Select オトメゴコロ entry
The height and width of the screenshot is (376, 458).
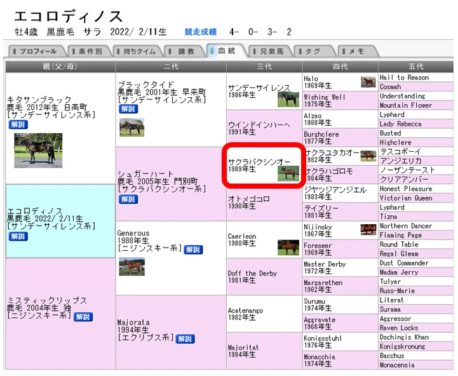pos(264,203)
